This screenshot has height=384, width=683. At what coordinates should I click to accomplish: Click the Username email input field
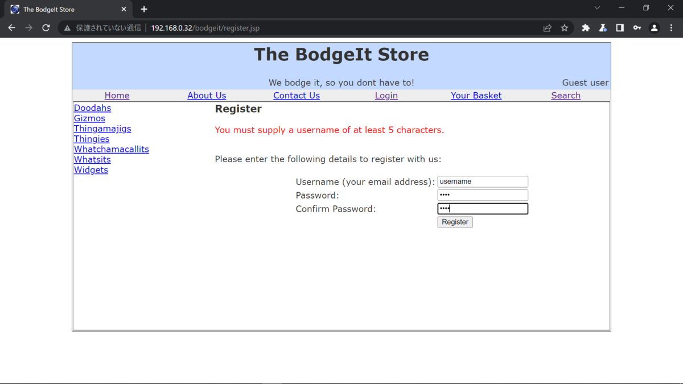click(x=483, y=181)
